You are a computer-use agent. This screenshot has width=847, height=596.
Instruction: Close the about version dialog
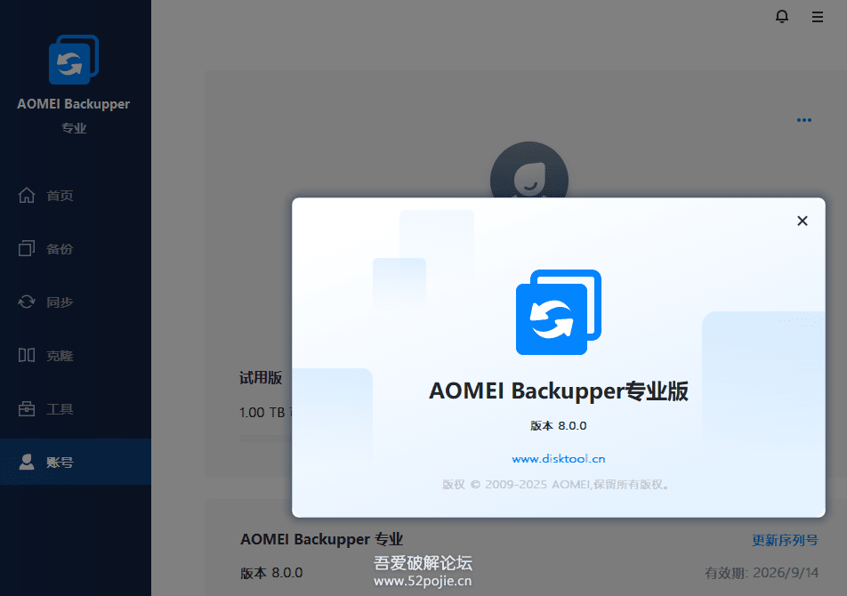pos(802,221)
